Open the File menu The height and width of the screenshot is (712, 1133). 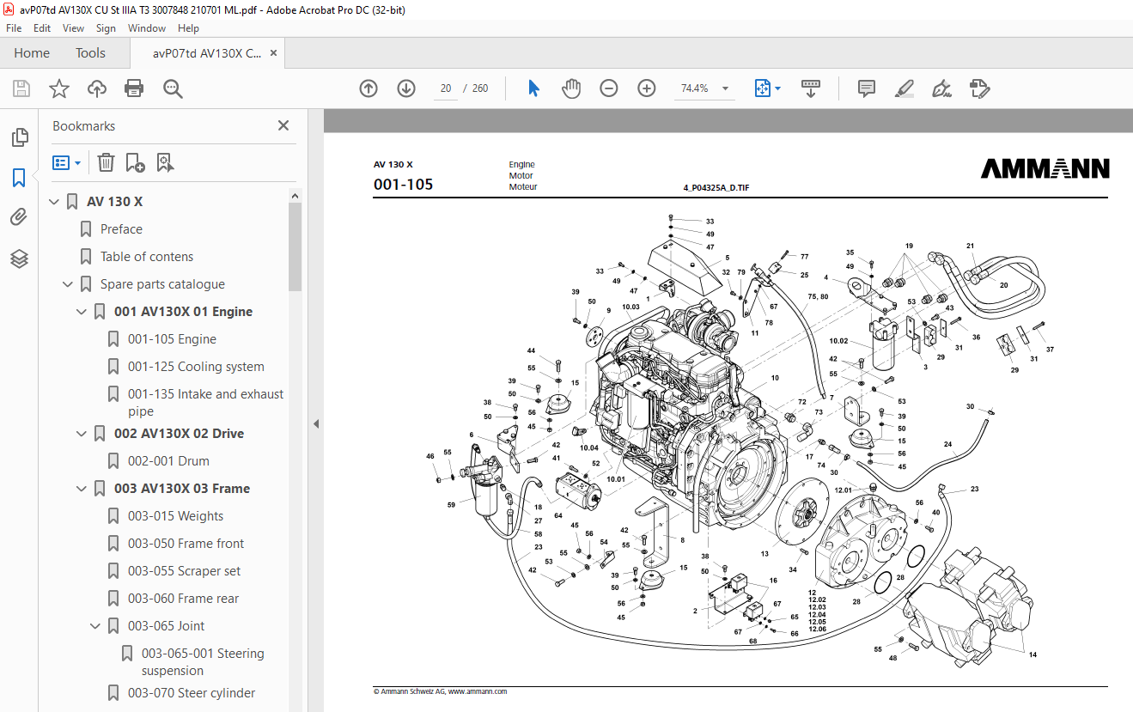coord(14,28)
